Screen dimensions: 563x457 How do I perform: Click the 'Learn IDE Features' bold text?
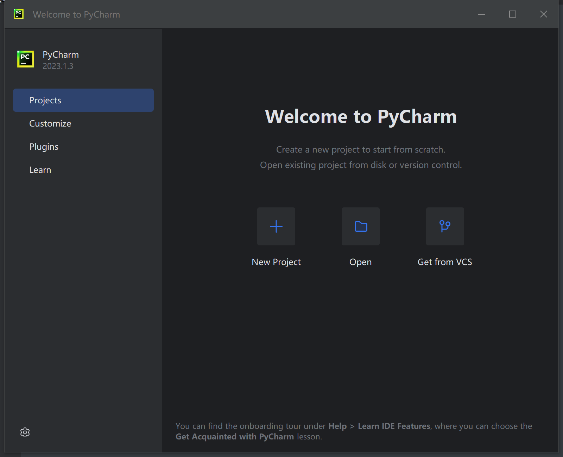[x=394, y=426]
